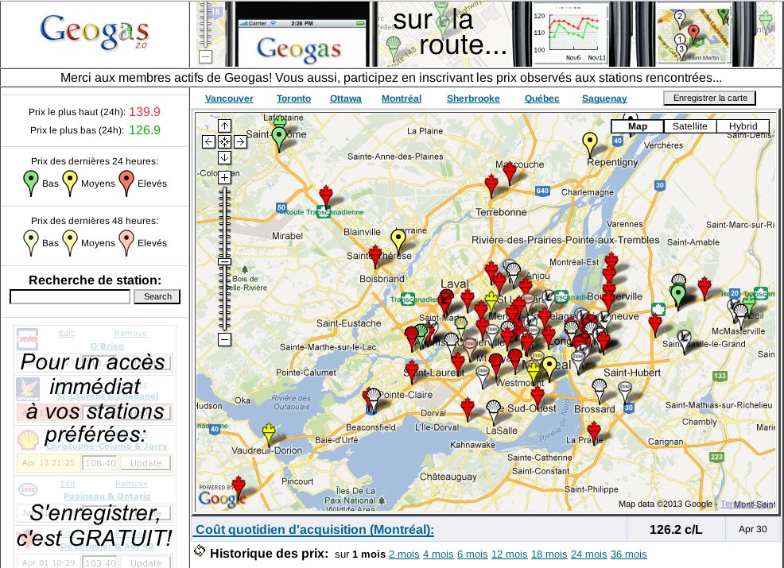Show 18 mois price history

point(549,554)
